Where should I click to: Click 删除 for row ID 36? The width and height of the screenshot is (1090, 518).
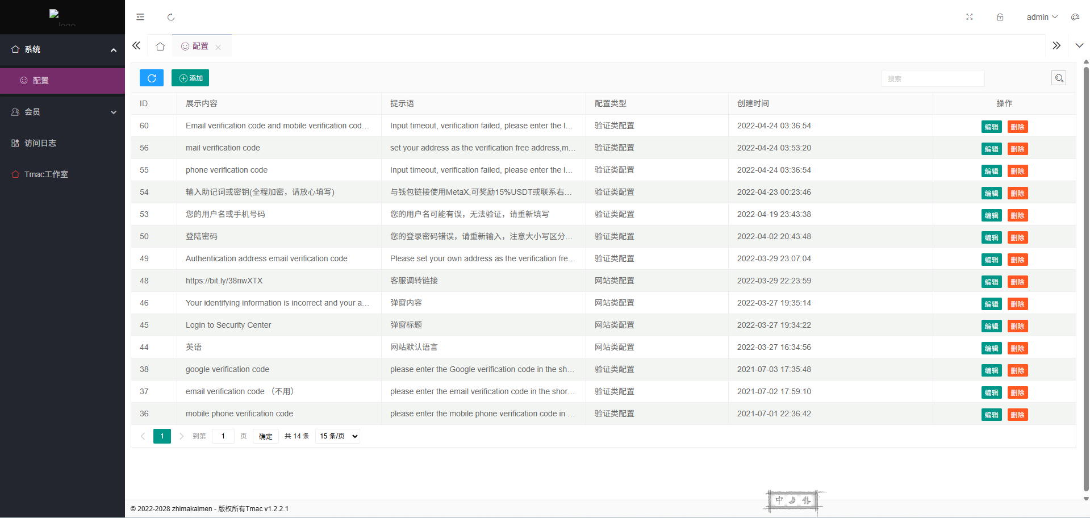tap(1017, 415)
